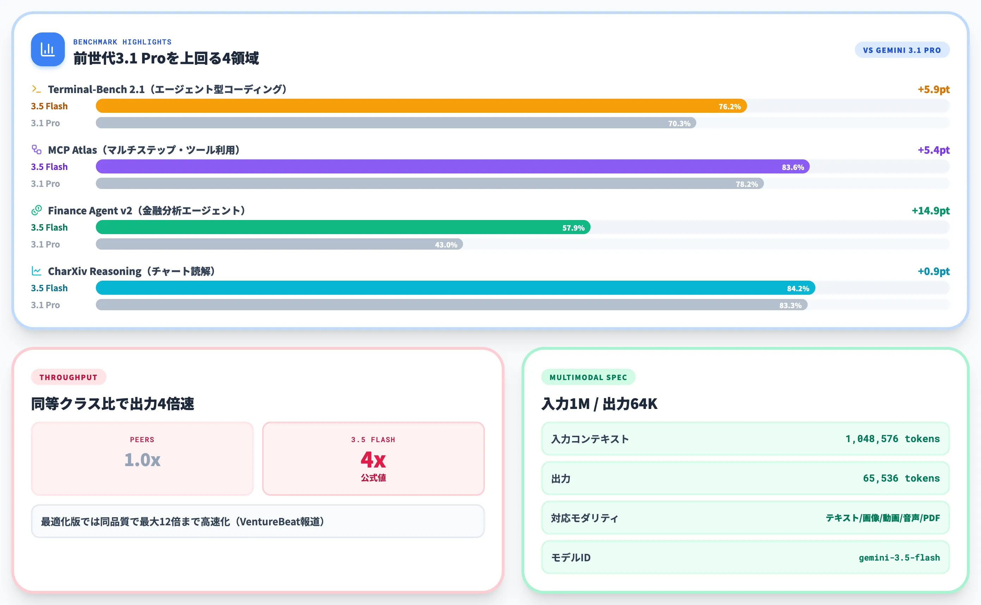Click the Finance Agent v2 heading text

click(147, 210)
